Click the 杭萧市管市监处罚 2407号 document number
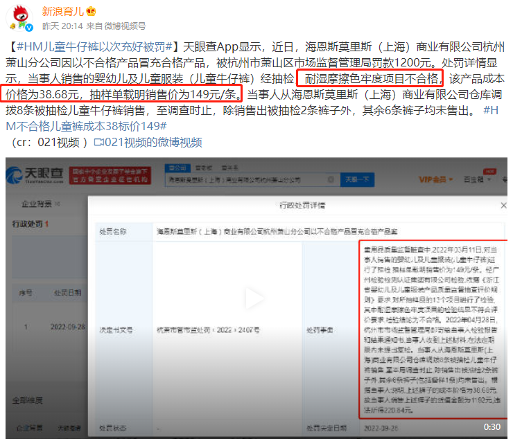This screenshot has width=513, height=441. [x=208, y=330]
